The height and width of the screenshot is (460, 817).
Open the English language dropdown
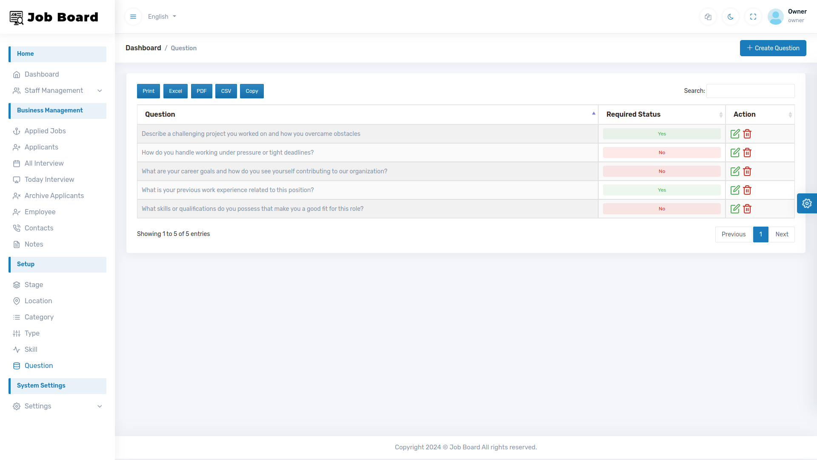click(x=161, y=17)
